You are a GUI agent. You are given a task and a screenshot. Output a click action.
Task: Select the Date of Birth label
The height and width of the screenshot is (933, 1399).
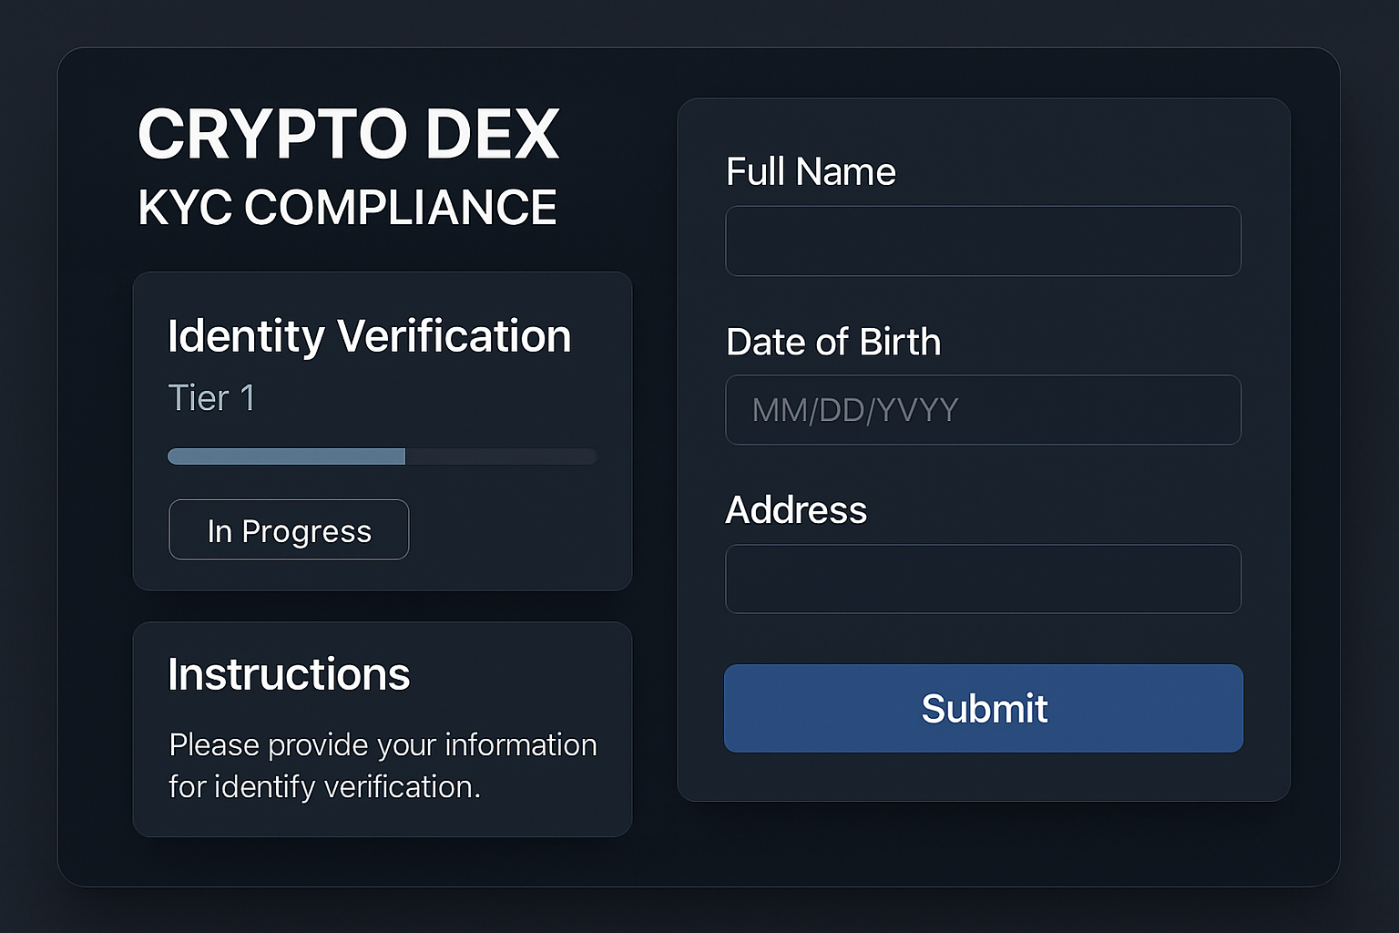pyautogui.click(x=832, y=343)
